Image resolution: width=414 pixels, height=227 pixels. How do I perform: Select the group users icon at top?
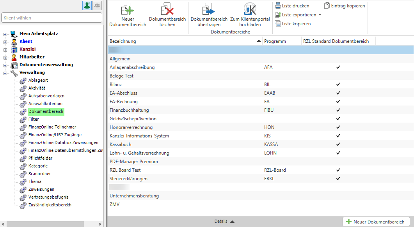97,5
